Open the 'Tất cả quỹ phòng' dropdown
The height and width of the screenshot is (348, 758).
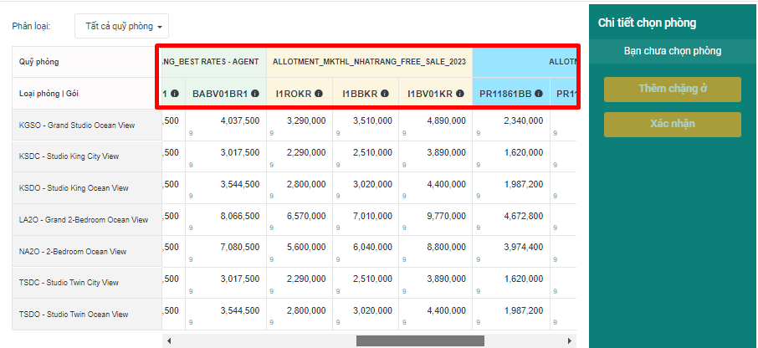point(121,26)
